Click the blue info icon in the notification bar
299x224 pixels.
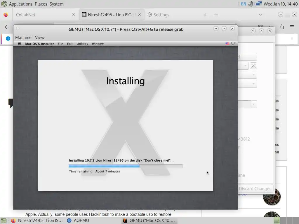(8, 38)
